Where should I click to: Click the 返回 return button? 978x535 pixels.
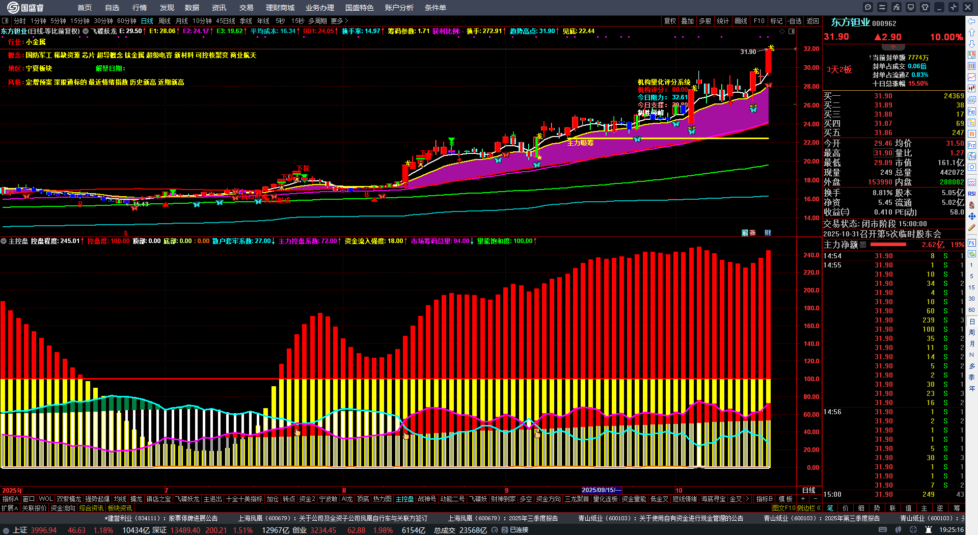point(813,21)
